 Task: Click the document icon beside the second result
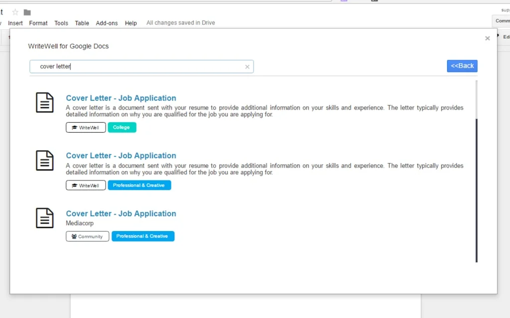(x=44, y=160)
